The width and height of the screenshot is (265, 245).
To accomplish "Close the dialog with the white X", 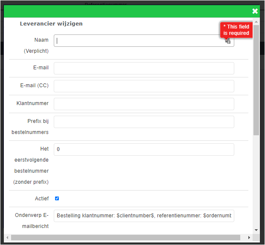I will (255, 11).
